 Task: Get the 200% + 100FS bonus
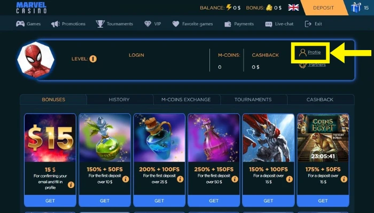pos(159,201)
